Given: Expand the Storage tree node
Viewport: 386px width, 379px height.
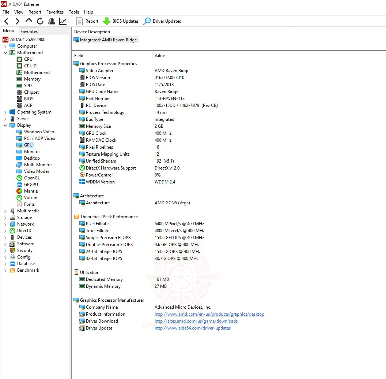Looking at the screenshot, I should [5, 218].
